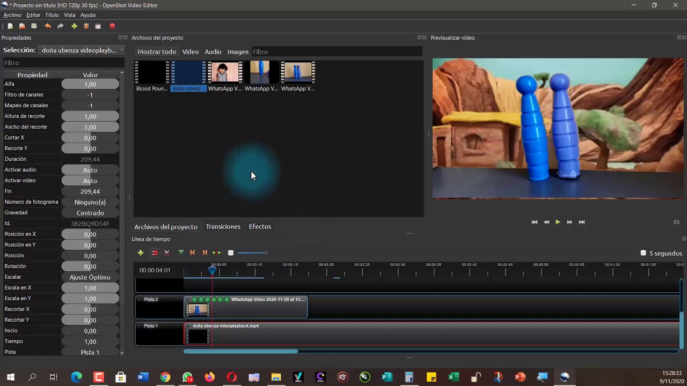Screen dimensions: 687x386
Task: Click the properties Filtro field
Action: (63, 63)
